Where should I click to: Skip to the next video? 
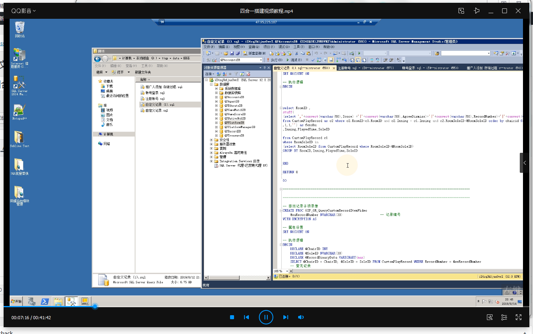click(x=285, y=317)
